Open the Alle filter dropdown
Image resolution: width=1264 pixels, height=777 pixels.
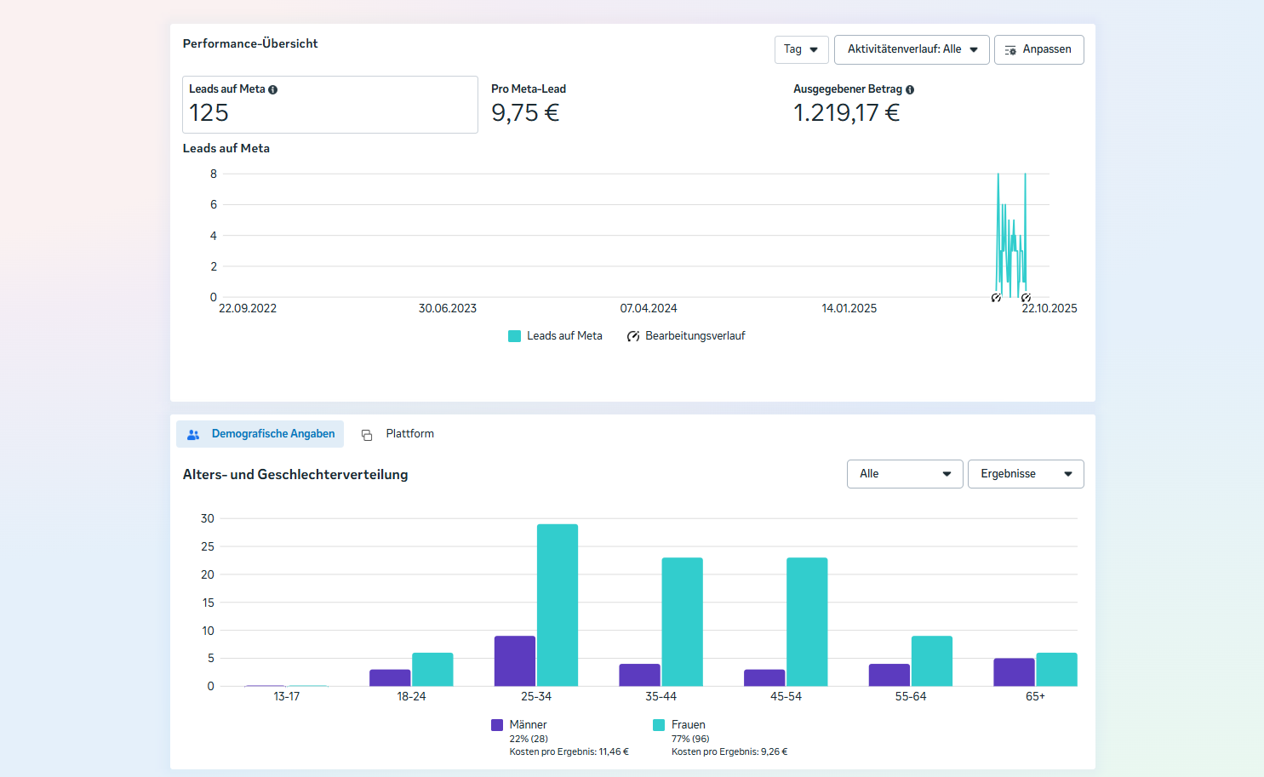[904, 474]
